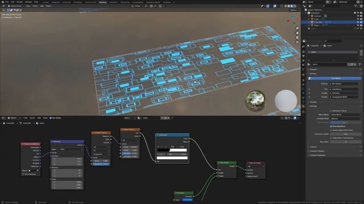Open outliner filter funnel menu
Screen dimensions: 364x204
(356, 6)
